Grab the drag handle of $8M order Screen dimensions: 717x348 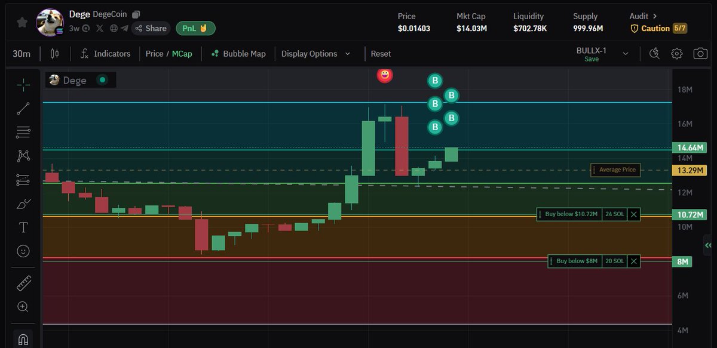pyautogui.click(x=551, y=261)
